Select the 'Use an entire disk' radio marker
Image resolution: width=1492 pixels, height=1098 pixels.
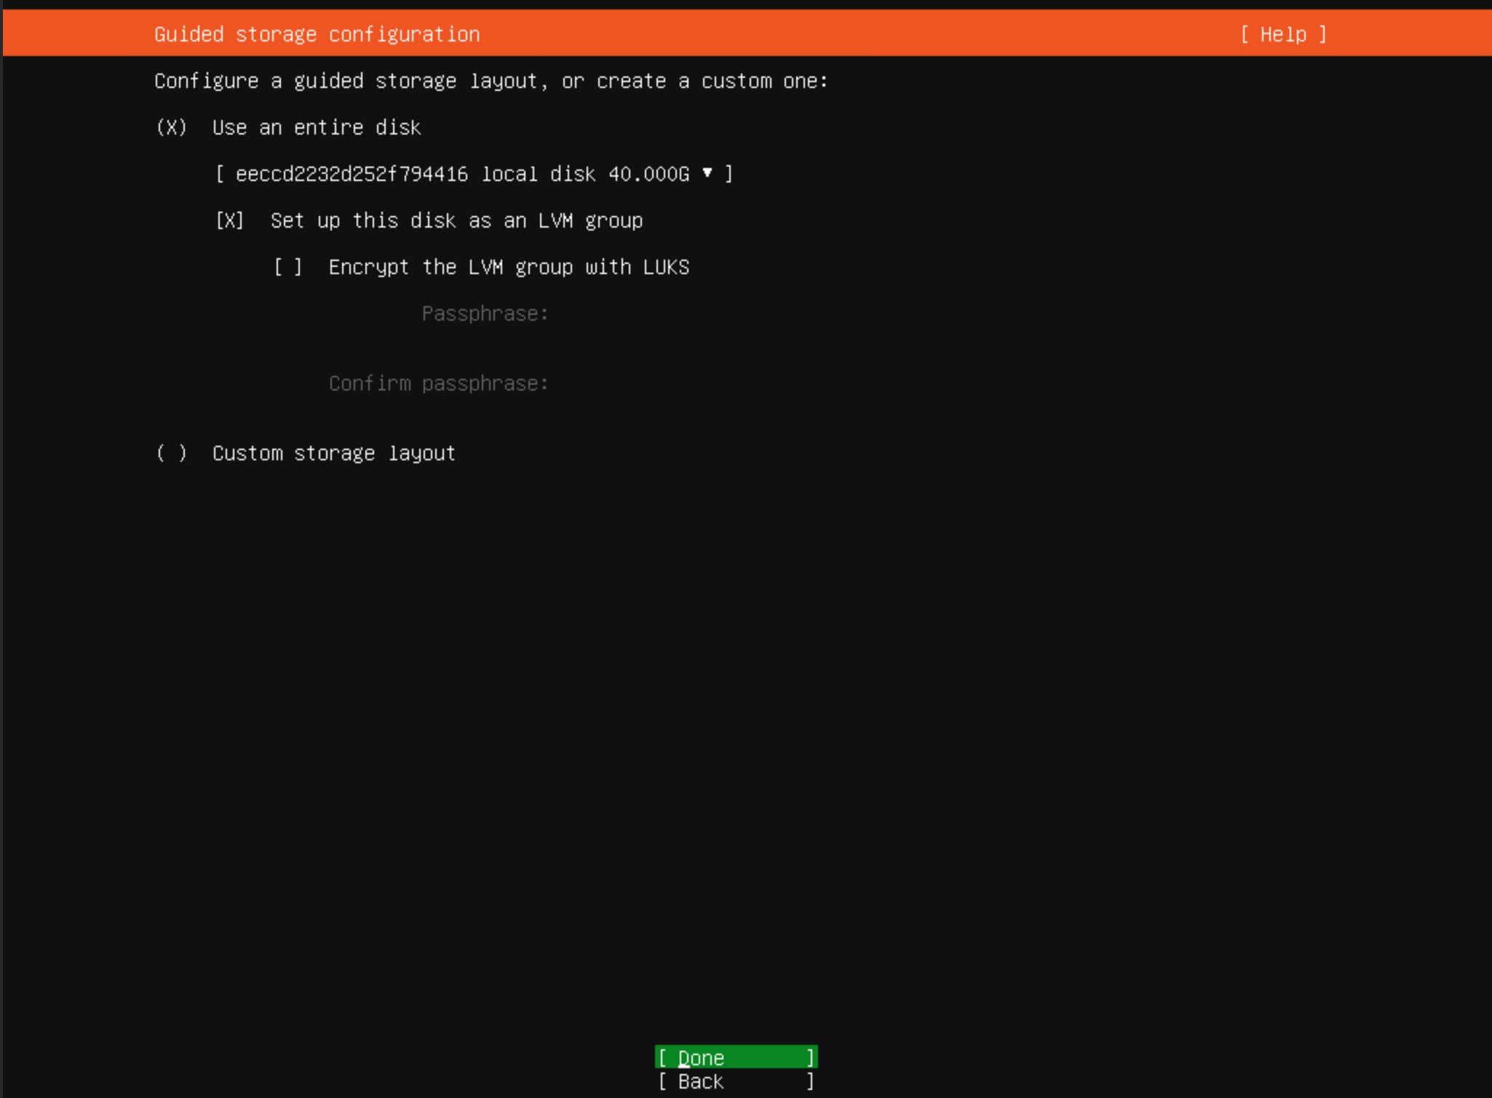pos(172,127)
